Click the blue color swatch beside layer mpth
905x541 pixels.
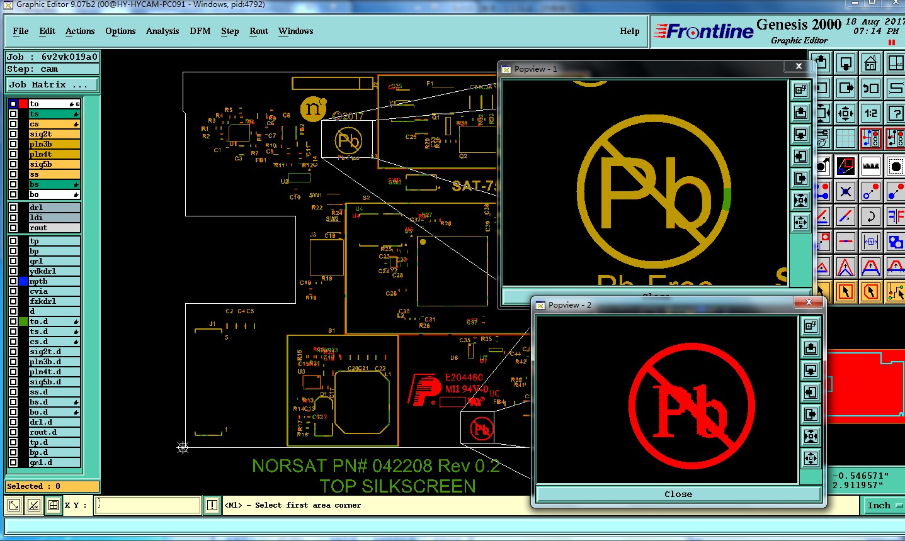[x=23, y=281]
